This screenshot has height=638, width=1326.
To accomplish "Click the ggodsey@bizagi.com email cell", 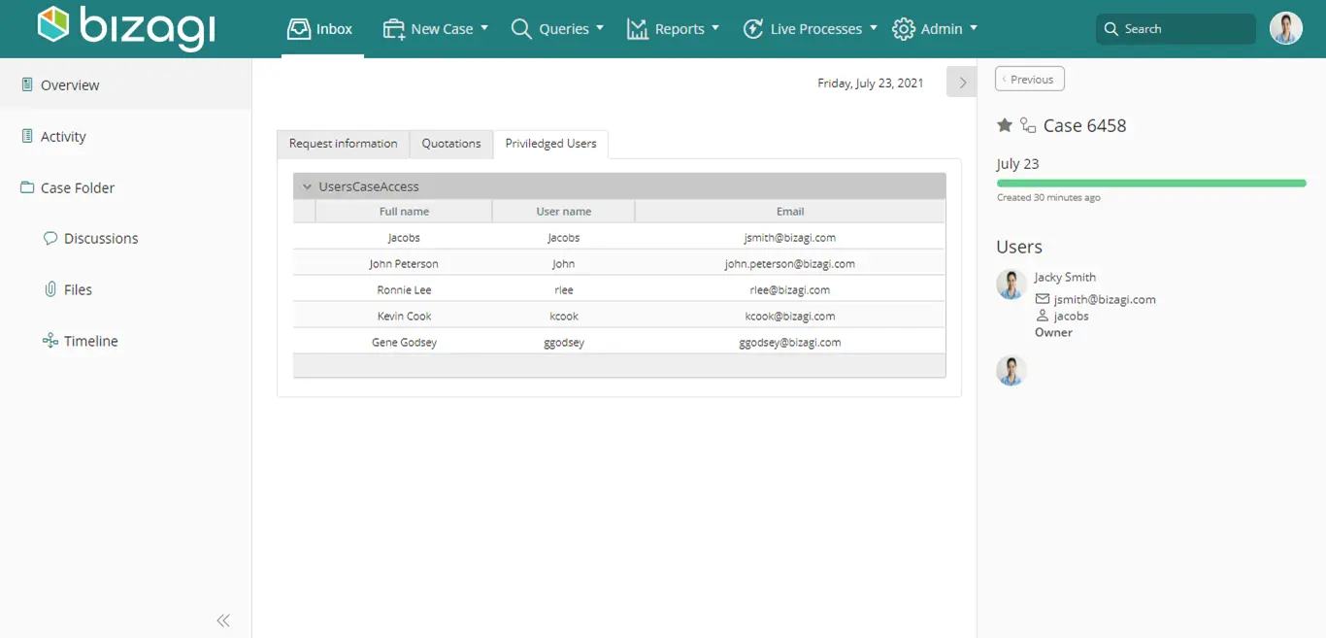I will 790,342.
